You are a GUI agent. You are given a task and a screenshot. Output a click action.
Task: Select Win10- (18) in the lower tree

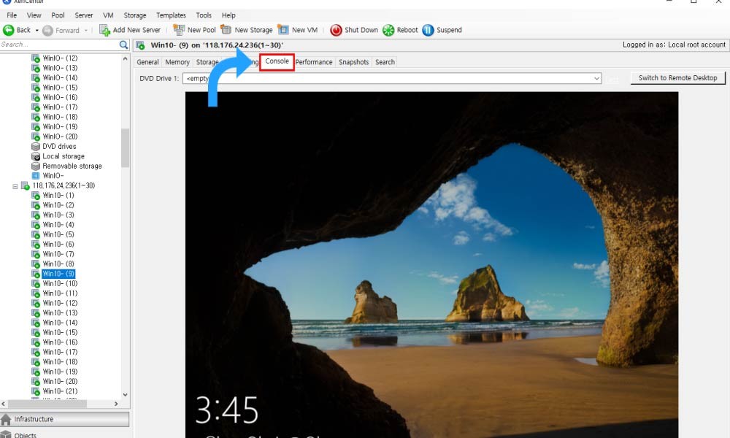(60, 362)
